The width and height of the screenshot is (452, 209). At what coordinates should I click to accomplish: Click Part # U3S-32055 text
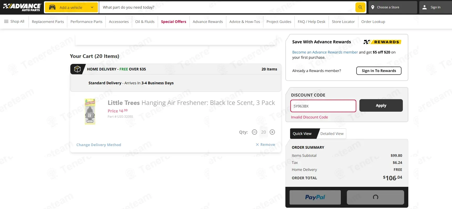click(120, 117)
